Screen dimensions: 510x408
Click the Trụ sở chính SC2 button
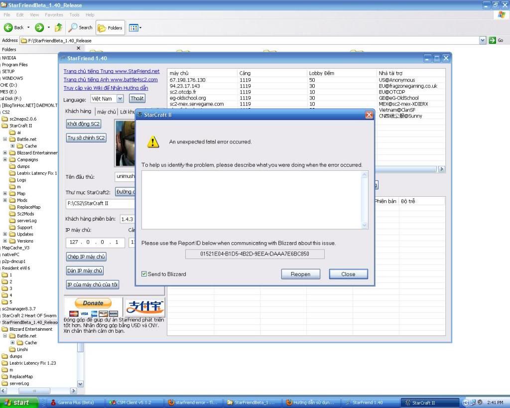coord(86,138)
